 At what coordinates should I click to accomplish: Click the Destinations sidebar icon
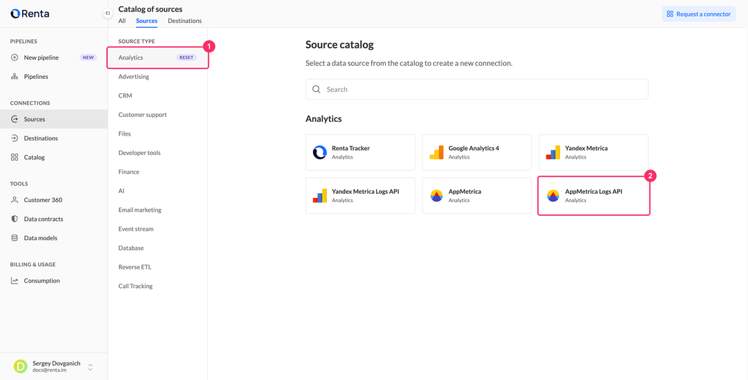(x=15, y=138)
